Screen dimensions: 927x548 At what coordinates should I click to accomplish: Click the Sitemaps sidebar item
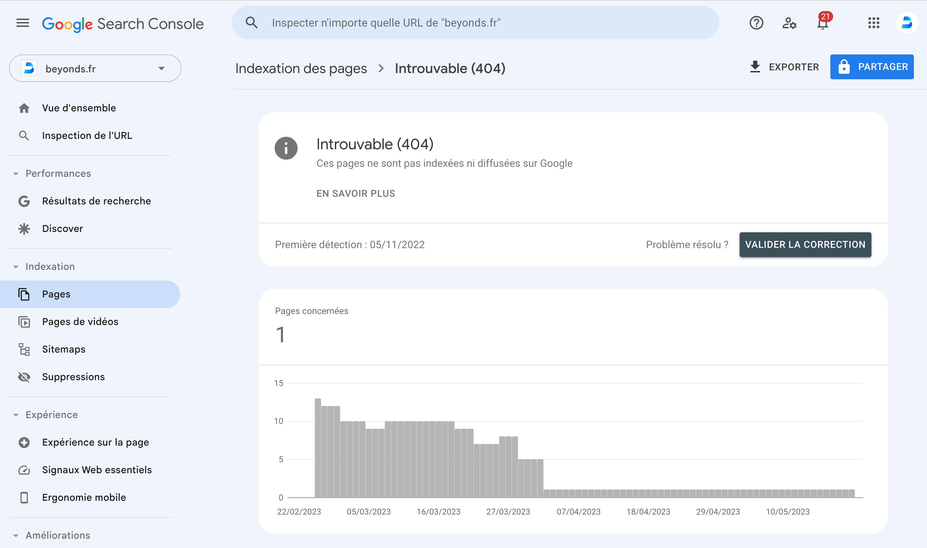pyautogui.click(x=64, y=349)
